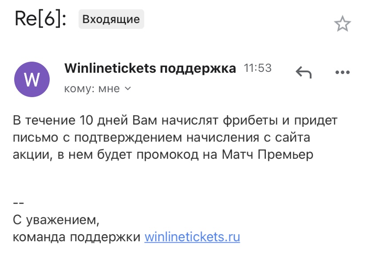
Task: Open the Входящие label
Action: coord(111,19)
